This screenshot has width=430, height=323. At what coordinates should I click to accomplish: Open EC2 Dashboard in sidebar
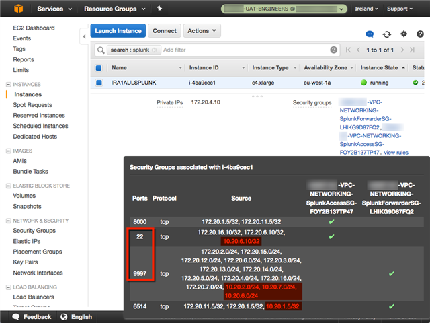point(34,28)
